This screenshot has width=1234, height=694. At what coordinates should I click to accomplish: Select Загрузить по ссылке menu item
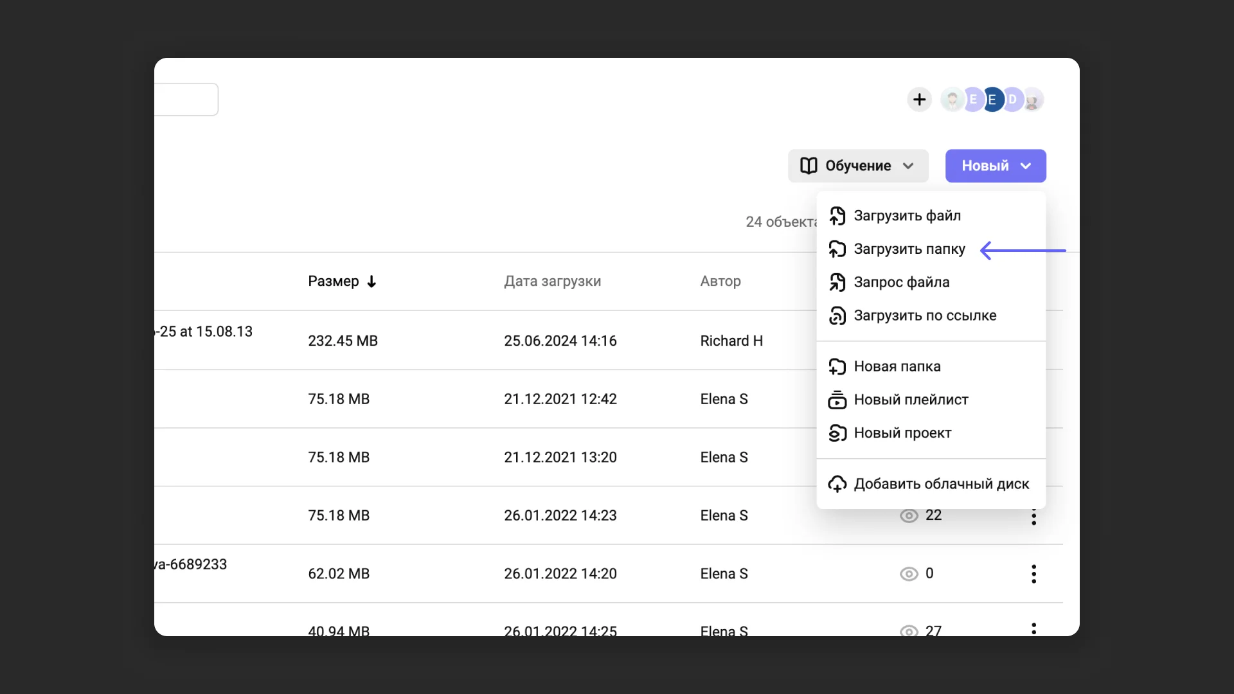point(924,316)
